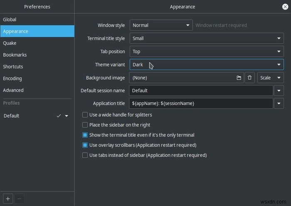Check Place the sidebar on the right
Screen dimensions: 291x206
85,125
